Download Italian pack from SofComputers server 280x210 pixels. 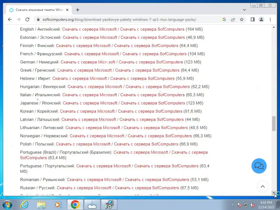click(x=152, y=95)
